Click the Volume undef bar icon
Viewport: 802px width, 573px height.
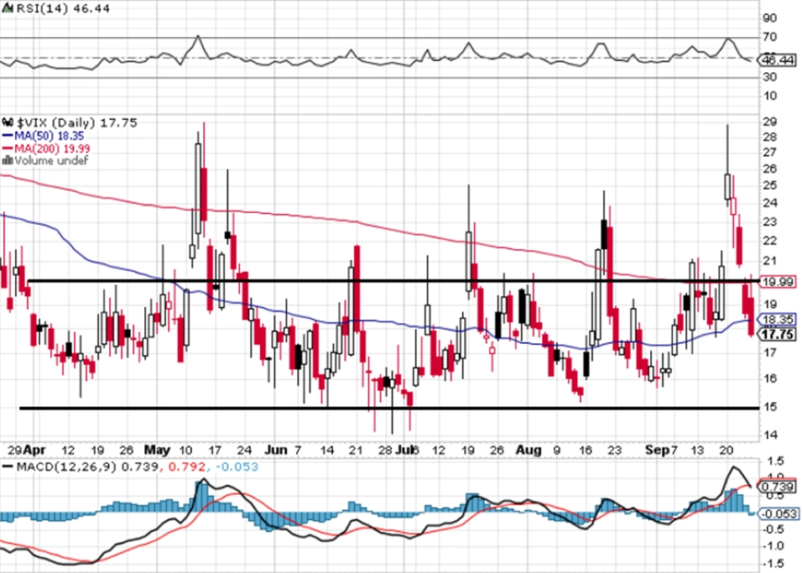point(8,160)
